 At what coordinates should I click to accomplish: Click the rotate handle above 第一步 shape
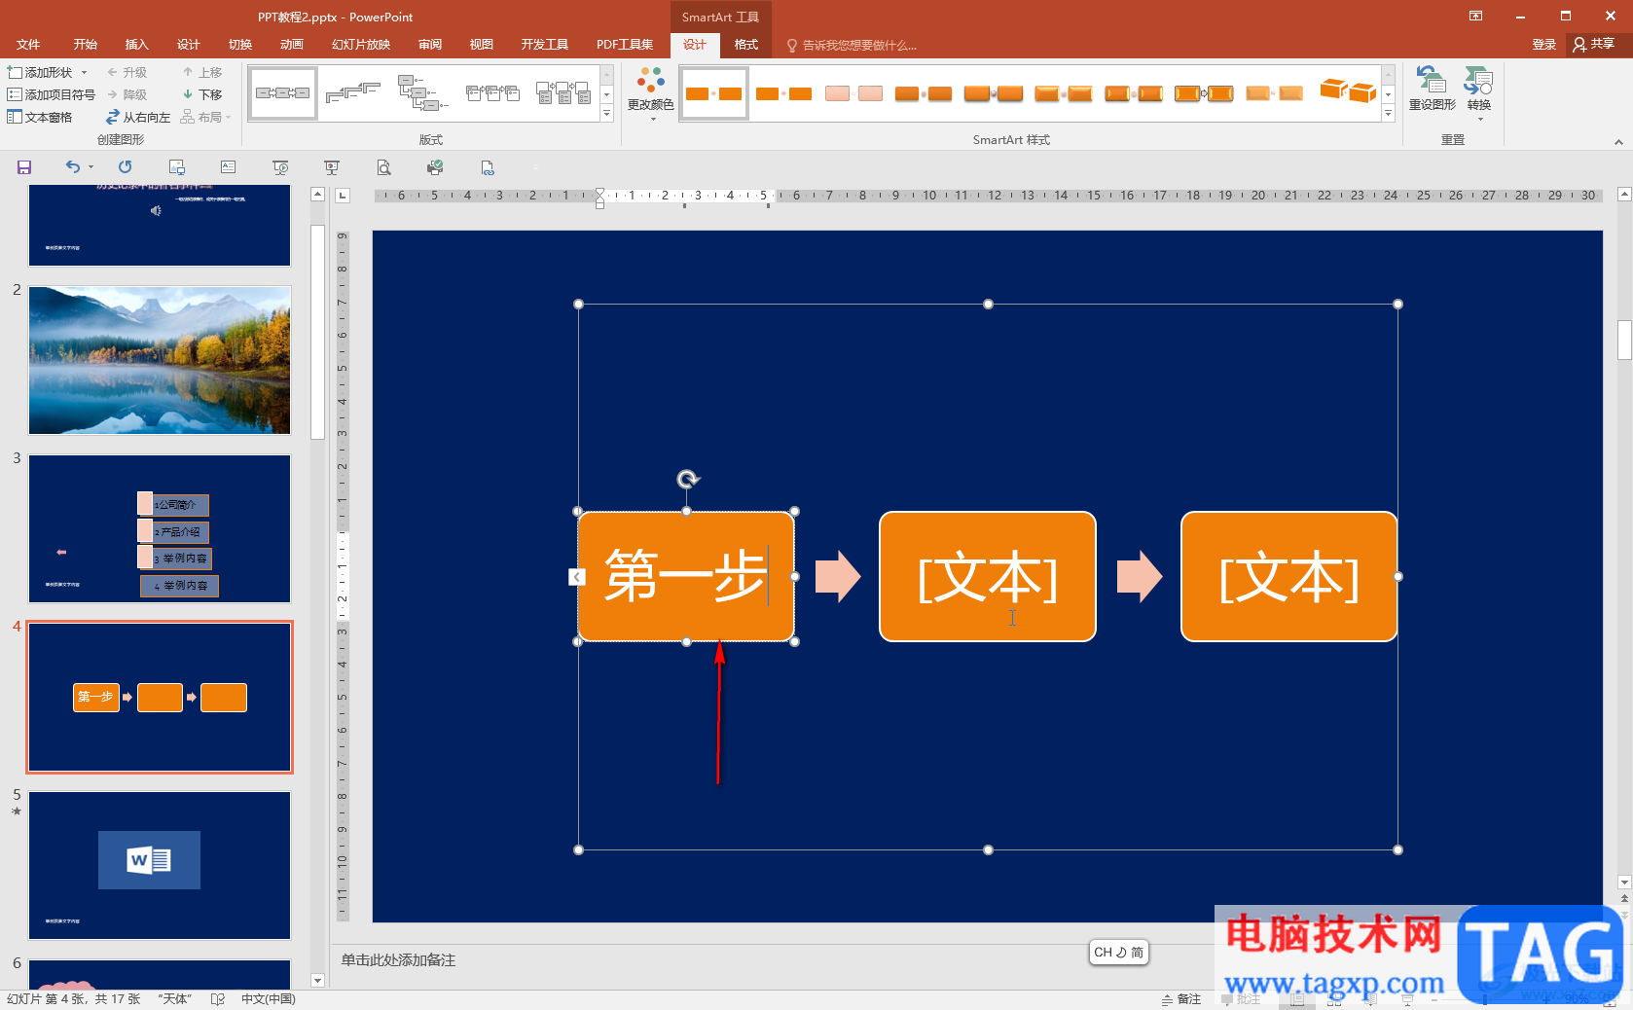pyautogui.click(x=688, y=479)
